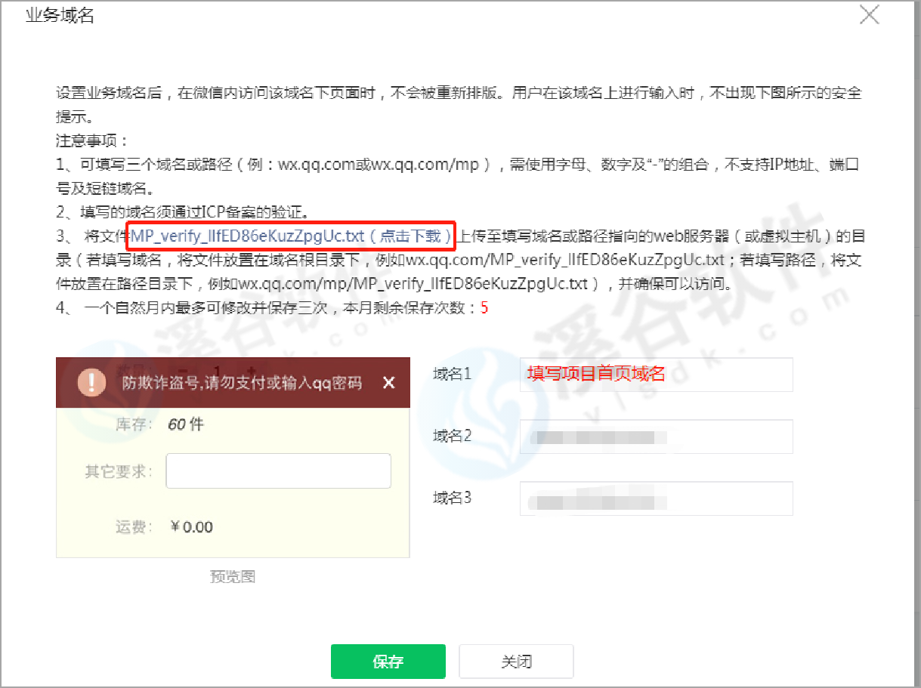Click into the 域名2 text box

point(656,437)
